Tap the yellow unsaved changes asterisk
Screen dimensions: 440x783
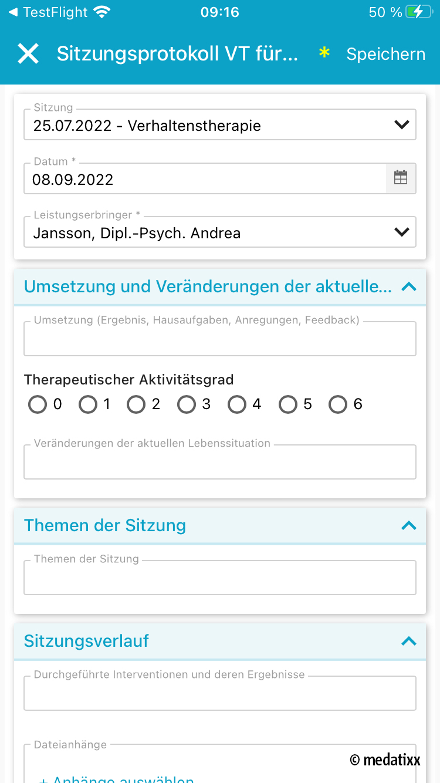[x=324, y=53]
